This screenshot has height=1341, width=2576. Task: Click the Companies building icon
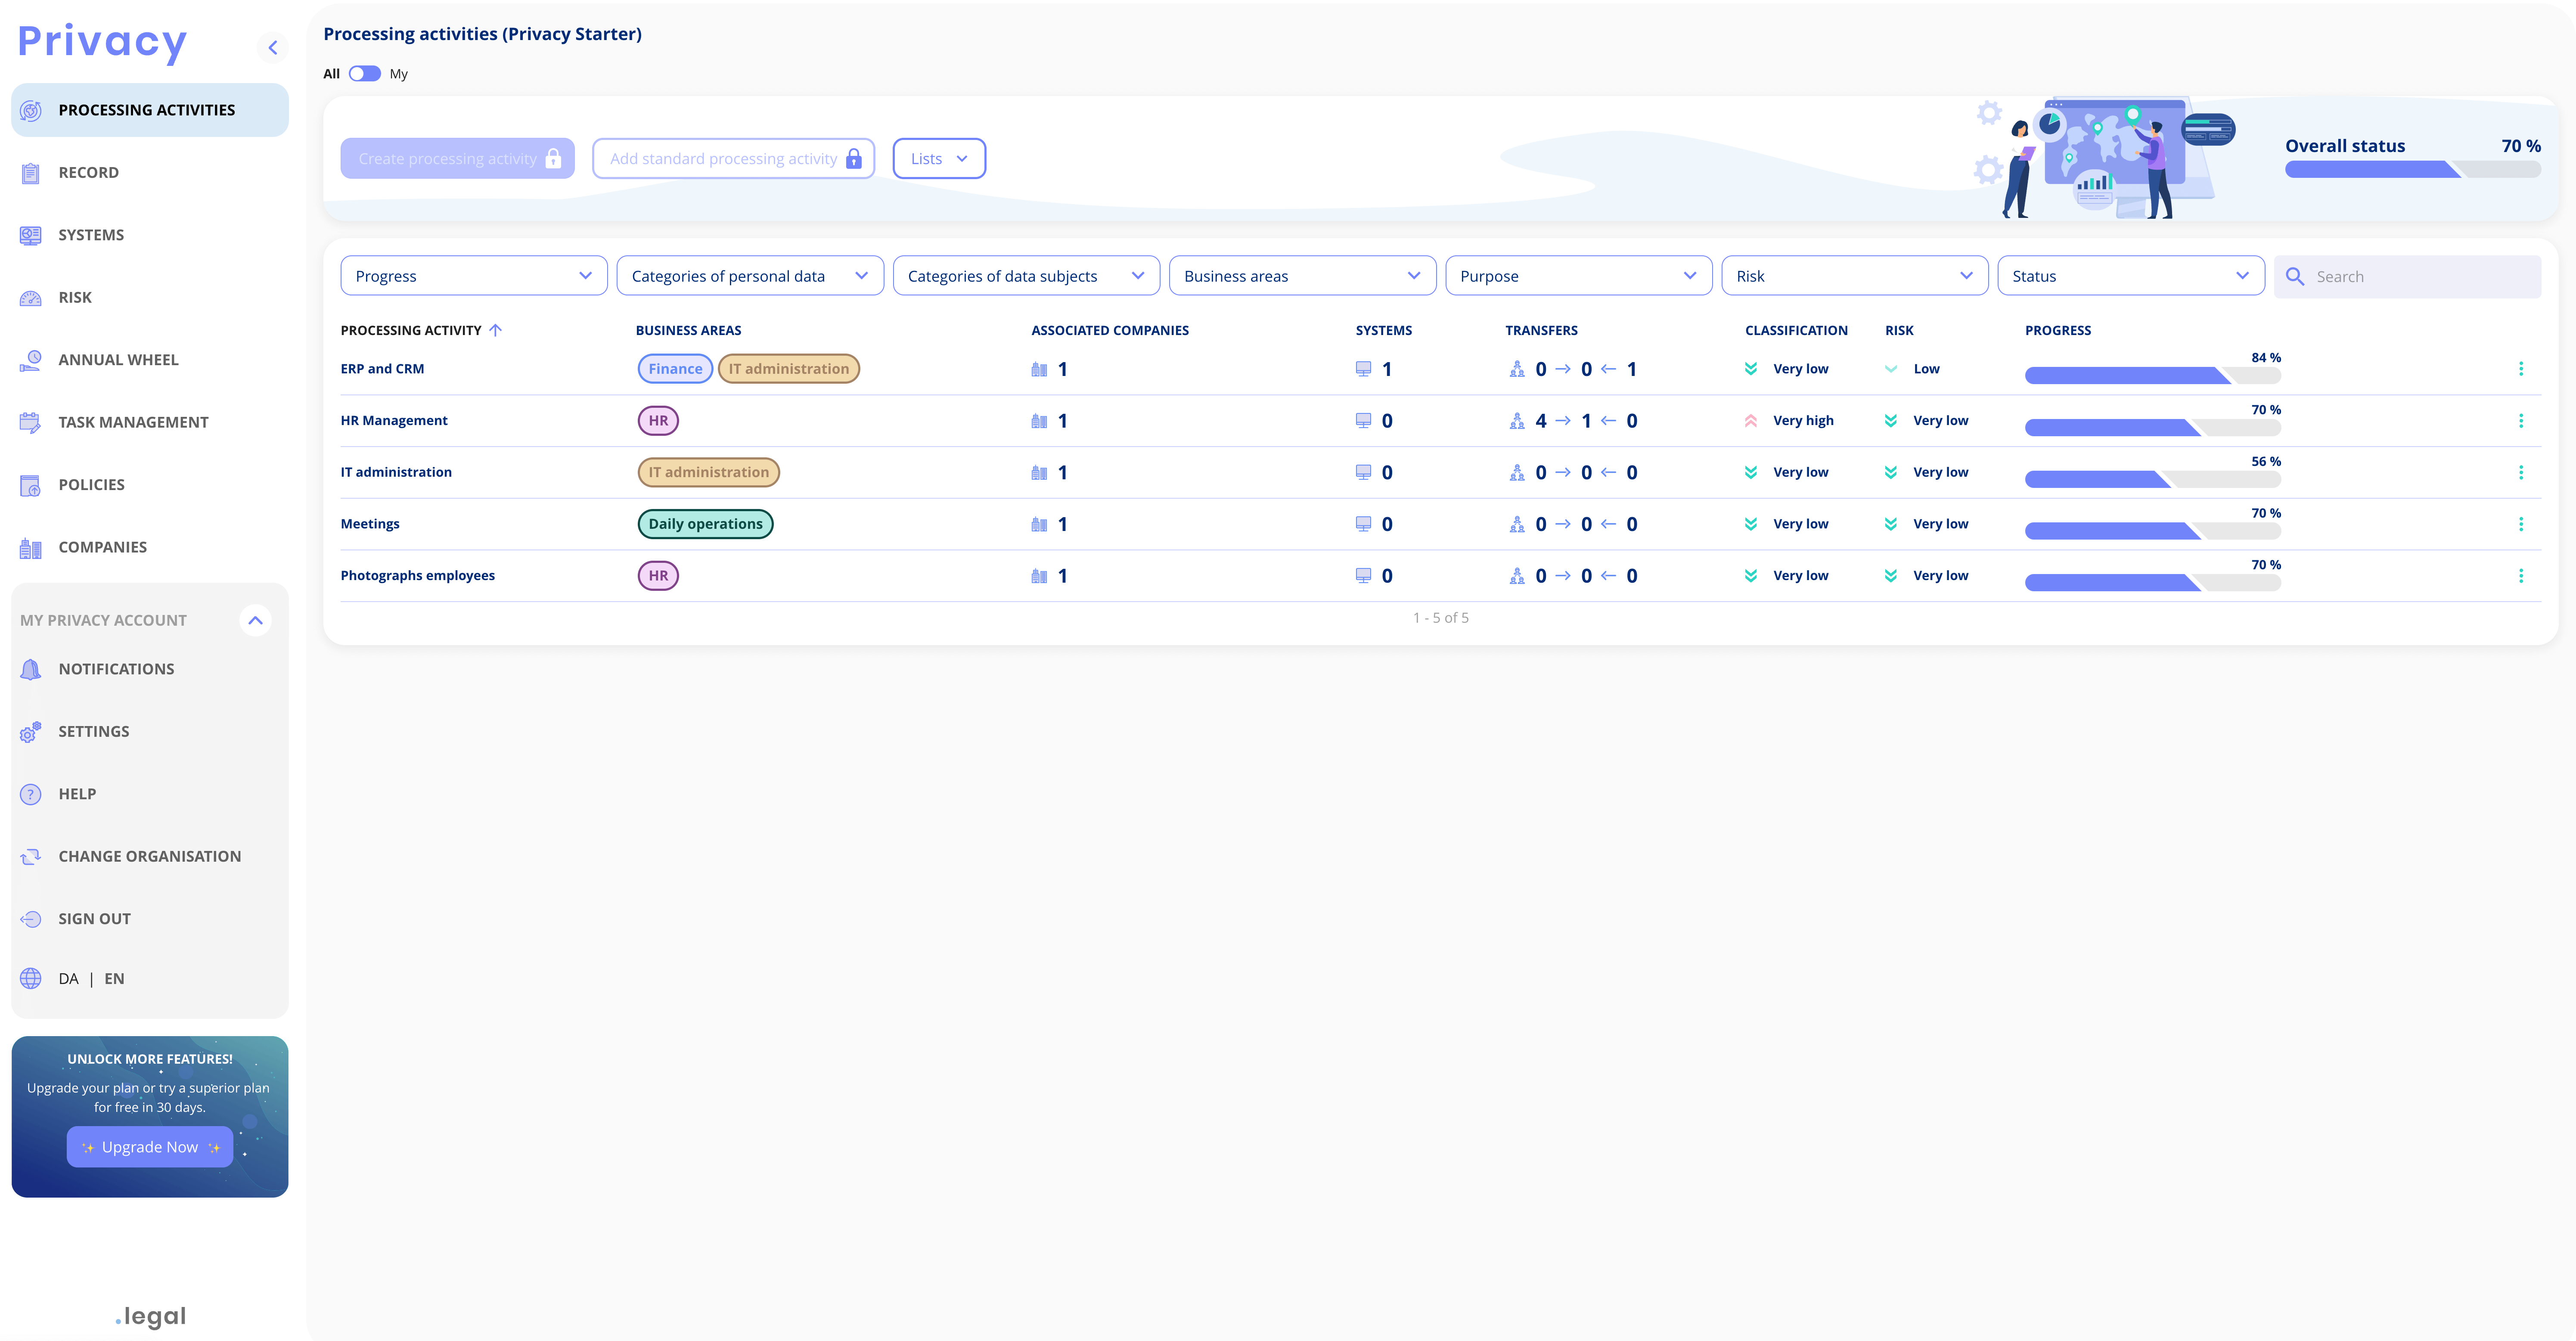30,547
